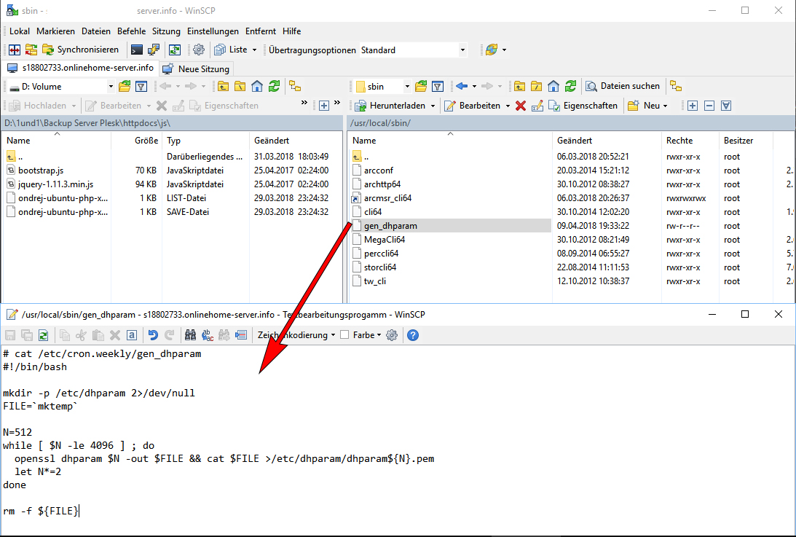
Task: Open the Befehle menu
Action: (x=131, y=31)
